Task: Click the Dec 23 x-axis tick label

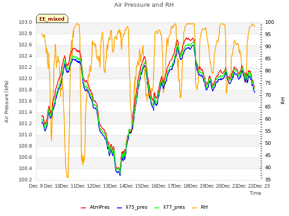Action: pos(261,186)
